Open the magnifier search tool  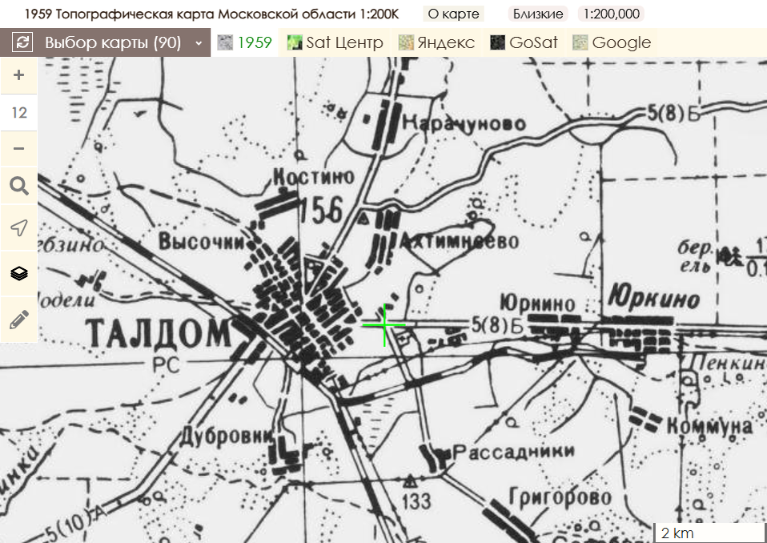pyautogui.click(x=18, y=185)
